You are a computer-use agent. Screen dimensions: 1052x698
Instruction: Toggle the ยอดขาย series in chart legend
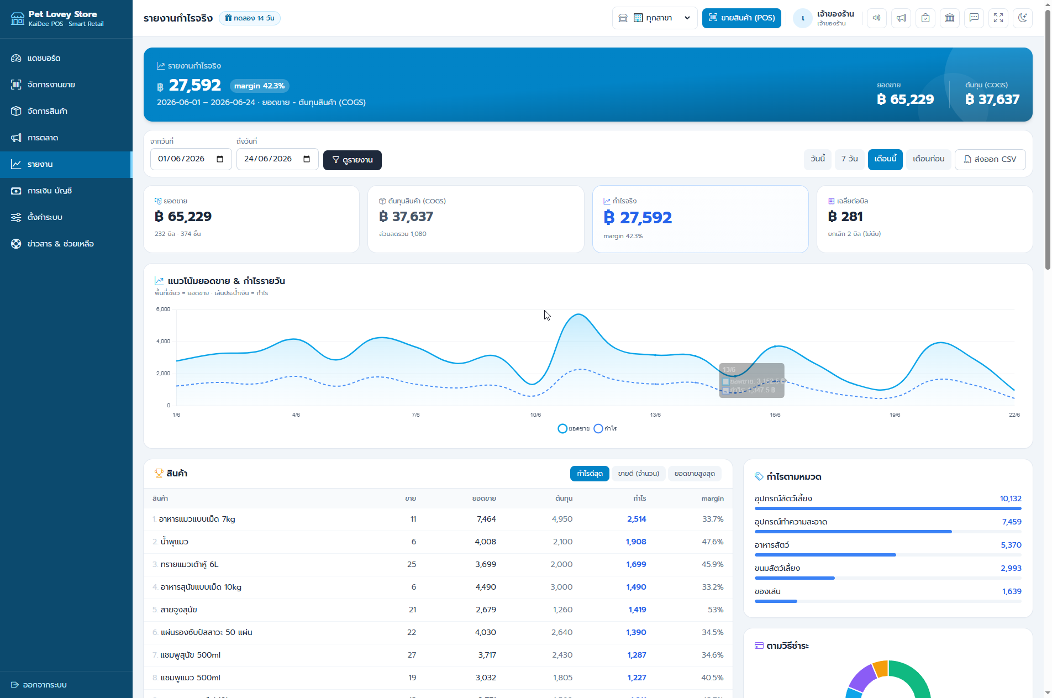coord(574,429)
